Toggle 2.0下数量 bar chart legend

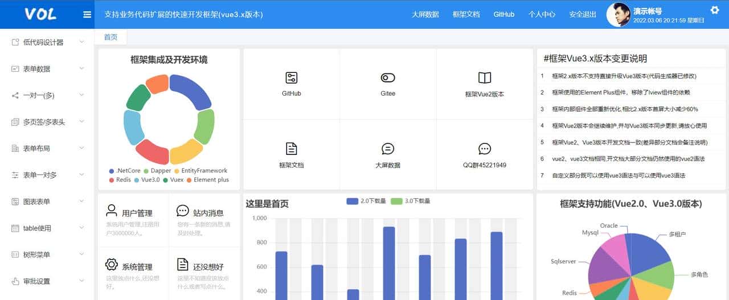coord(366,201)
